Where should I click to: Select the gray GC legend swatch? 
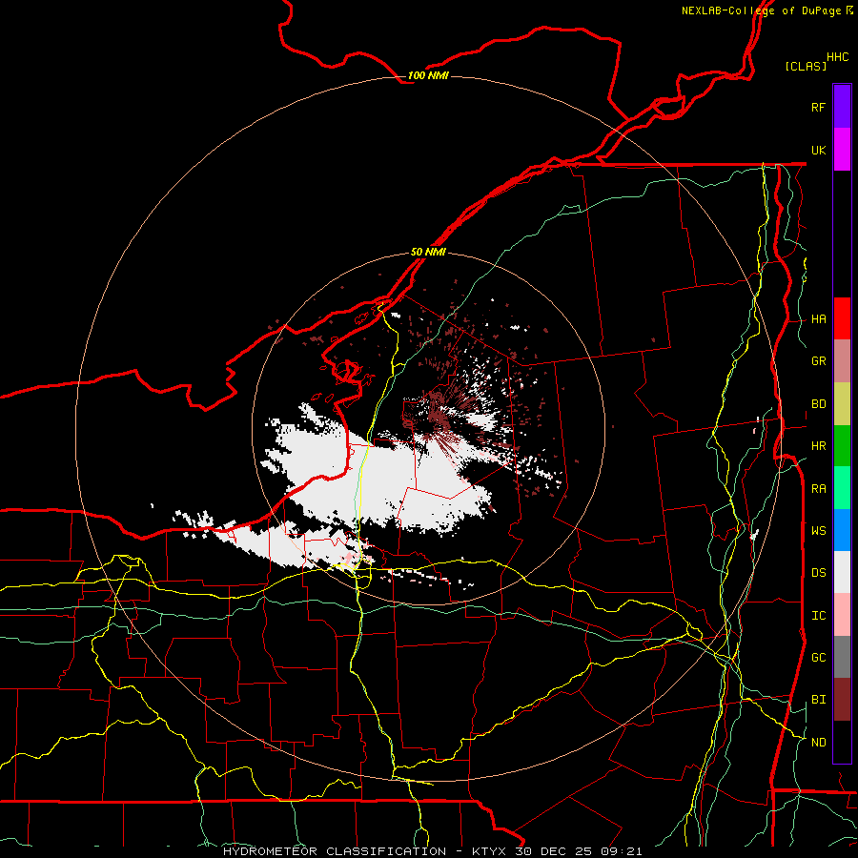842,657
